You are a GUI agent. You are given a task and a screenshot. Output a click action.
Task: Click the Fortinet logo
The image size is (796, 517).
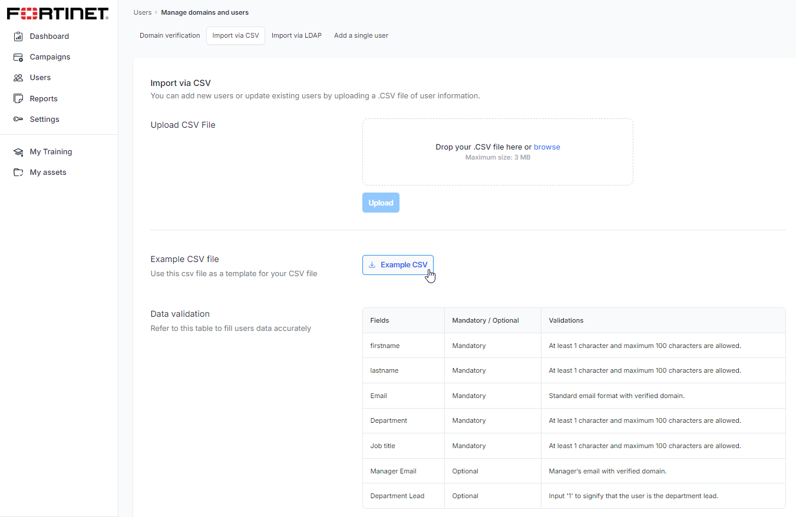pos(57,12)
